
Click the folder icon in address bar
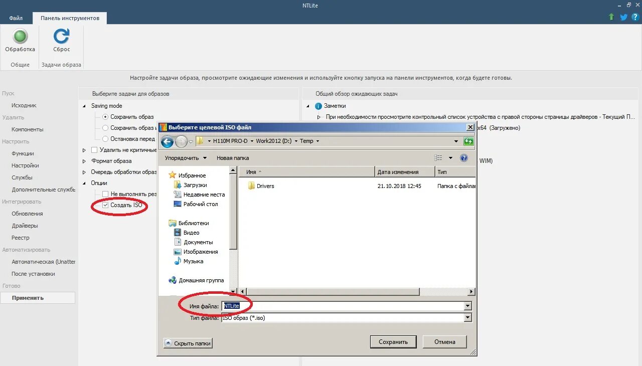coord(200,141)
